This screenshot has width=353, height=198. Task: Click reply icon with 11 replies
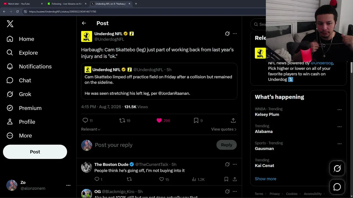point(87,120)
